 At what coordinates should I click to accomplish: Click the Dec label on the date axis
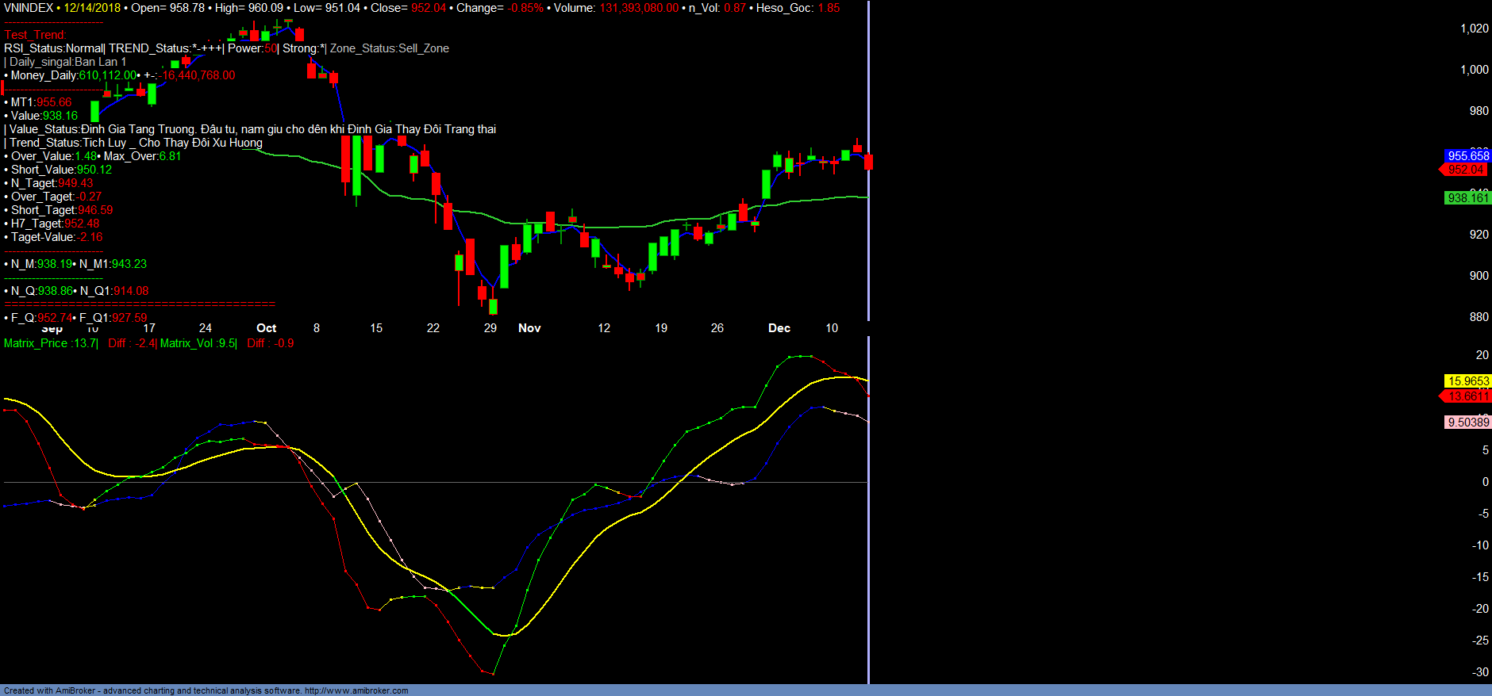point(779,328)
